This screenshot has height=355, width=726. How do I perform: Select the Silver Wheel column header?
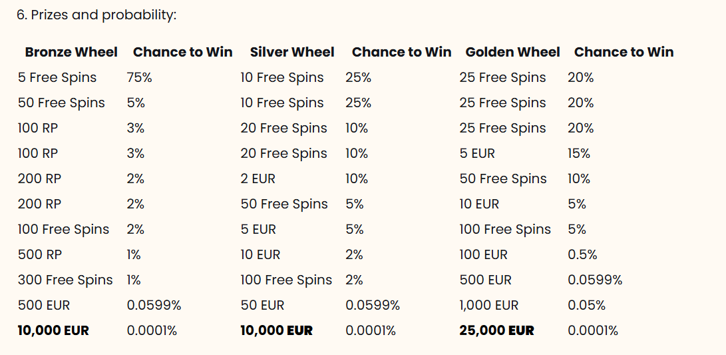pos(292,52)
